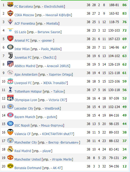This screenshot has width=130, height=172.
Task: Open the ACF Fiorentina team link
Action: 25,23
